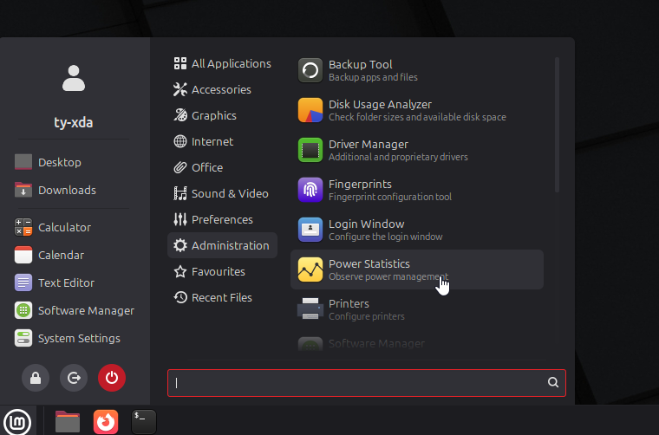Open the Fingerprints purple icon
Viewport: 659px width, 435px height.
(310, 190)
